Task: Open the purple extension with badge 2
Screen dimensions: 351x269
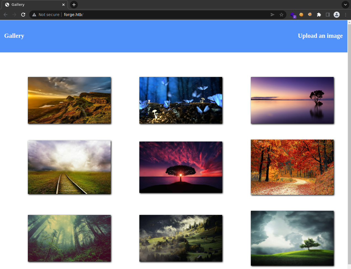Action: click(292, 15)
